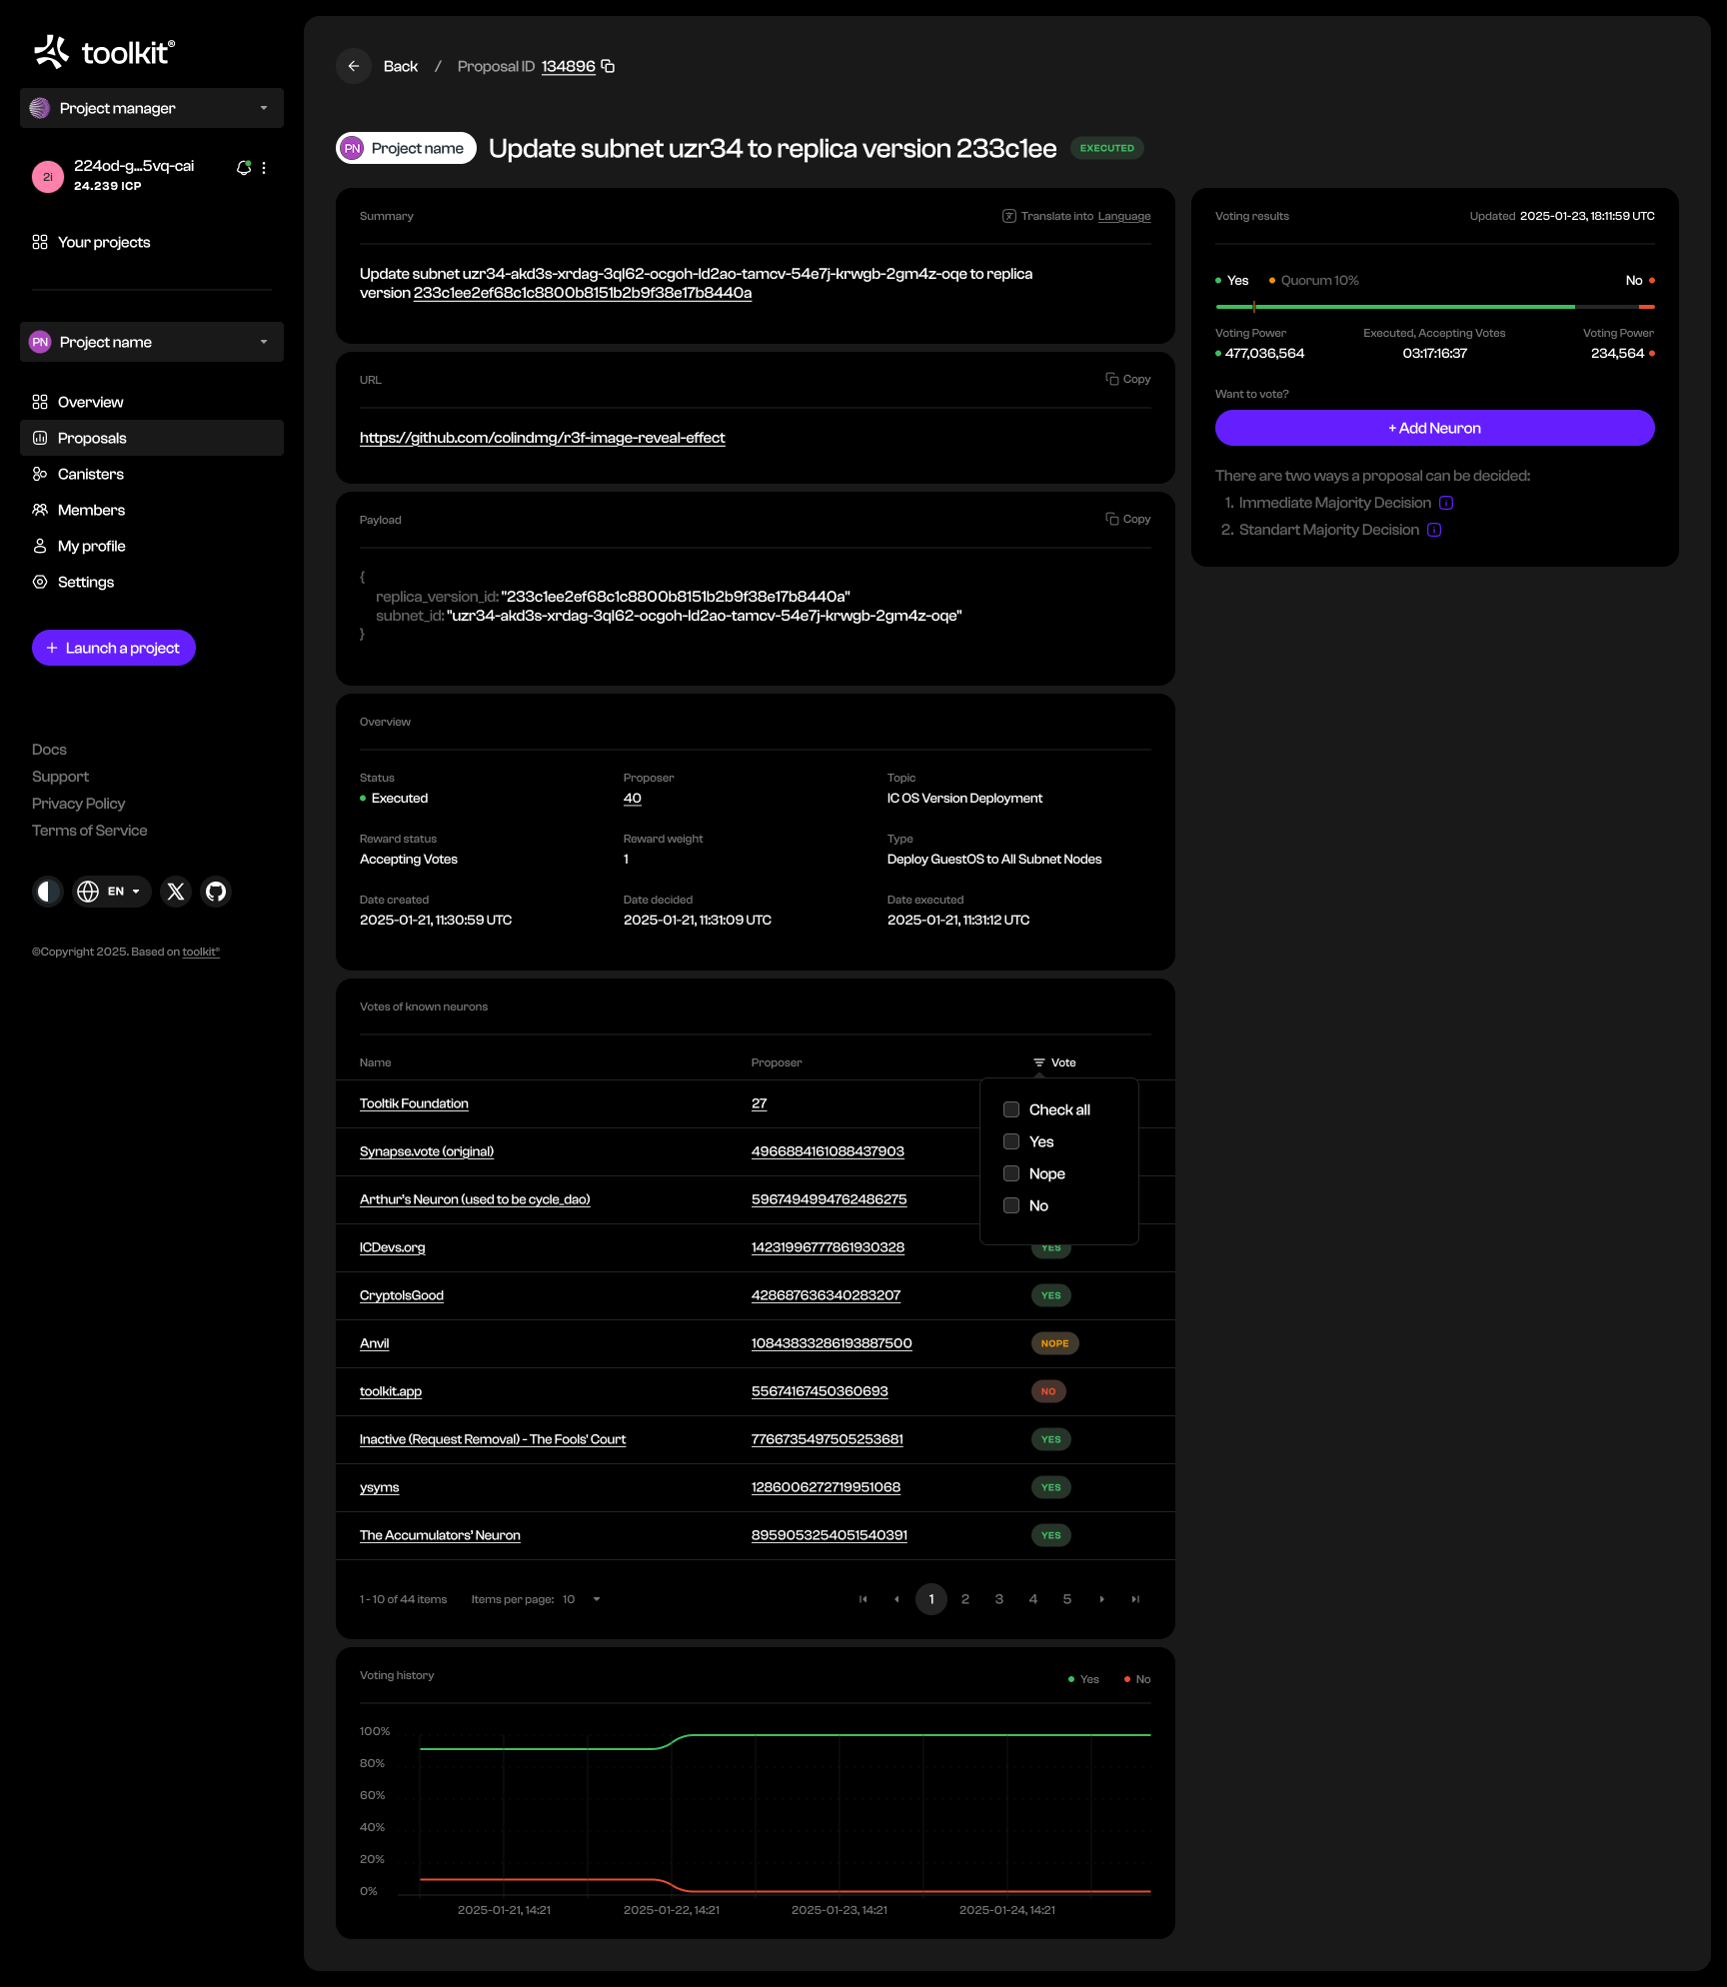Open the GitHub icon link

[x=216, y=892]
